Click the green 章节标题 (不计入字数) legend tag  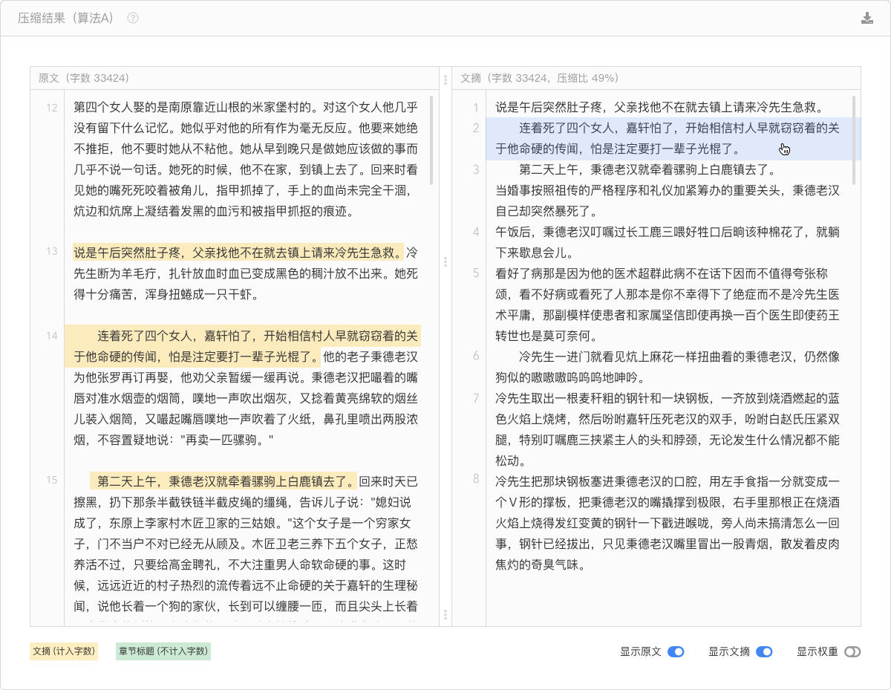[x=163, y=651]
